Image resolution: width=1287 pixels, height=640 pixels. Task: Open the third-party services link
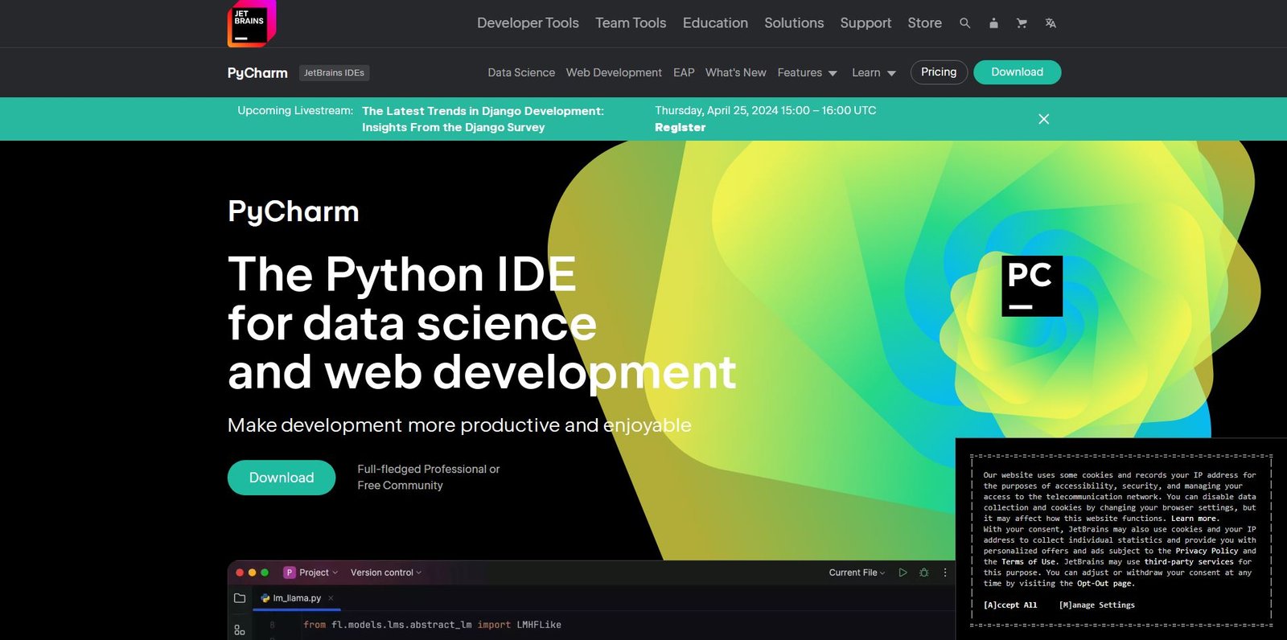pos(1189,562)
